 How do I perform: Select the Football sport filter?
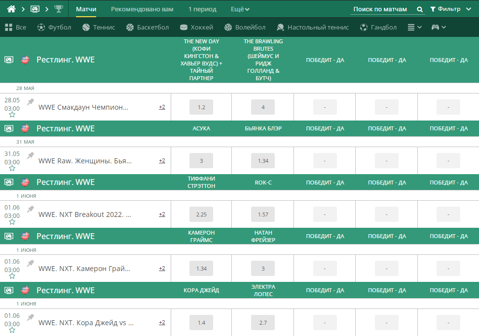54,28
